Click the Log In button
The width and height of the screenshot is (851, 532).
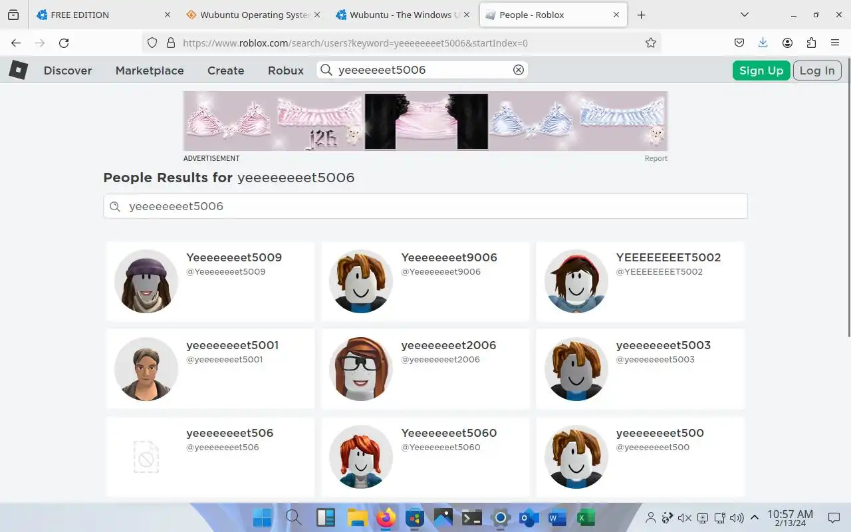pos(817,70)
